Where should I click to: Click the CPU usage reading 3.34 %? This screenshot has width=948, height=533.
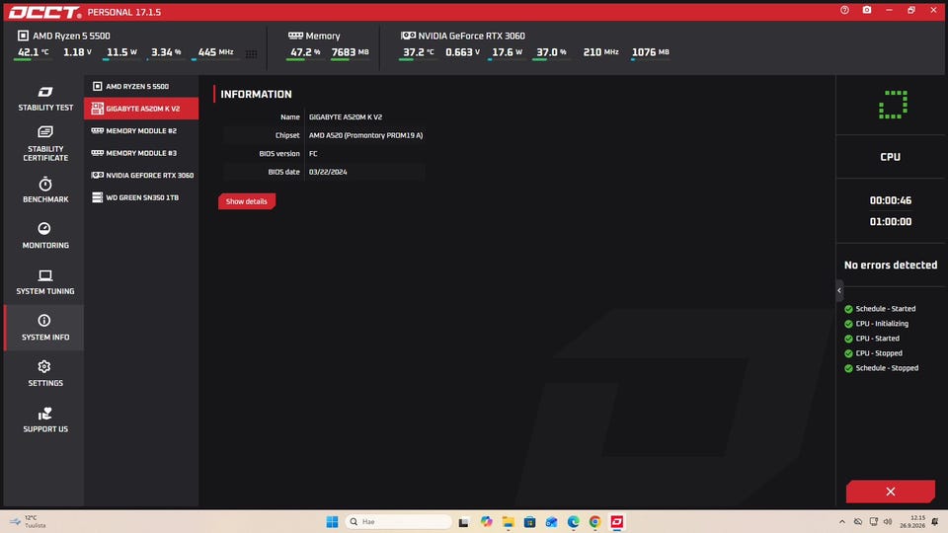[166, 52]
